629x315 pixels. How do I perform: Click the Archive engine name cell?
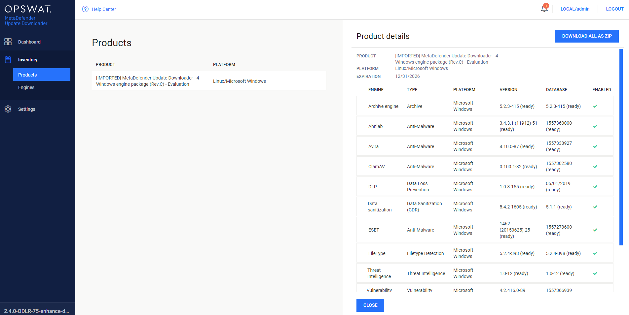tap(383, 106)
